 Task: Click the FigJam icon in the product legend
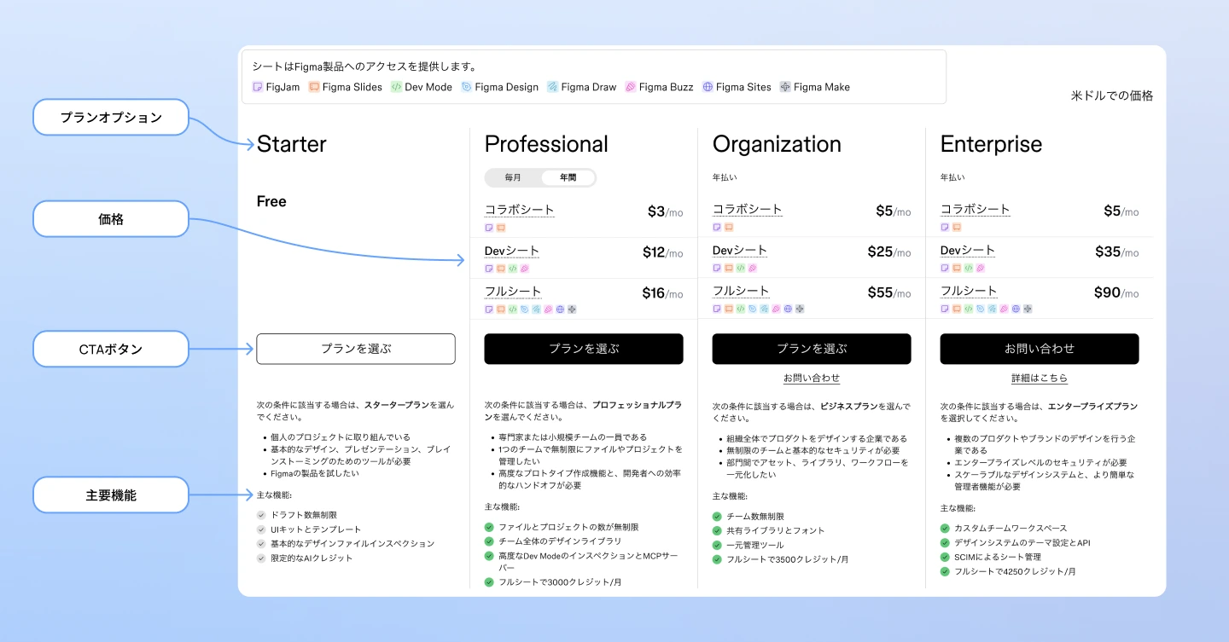click(x=258, y=86)
